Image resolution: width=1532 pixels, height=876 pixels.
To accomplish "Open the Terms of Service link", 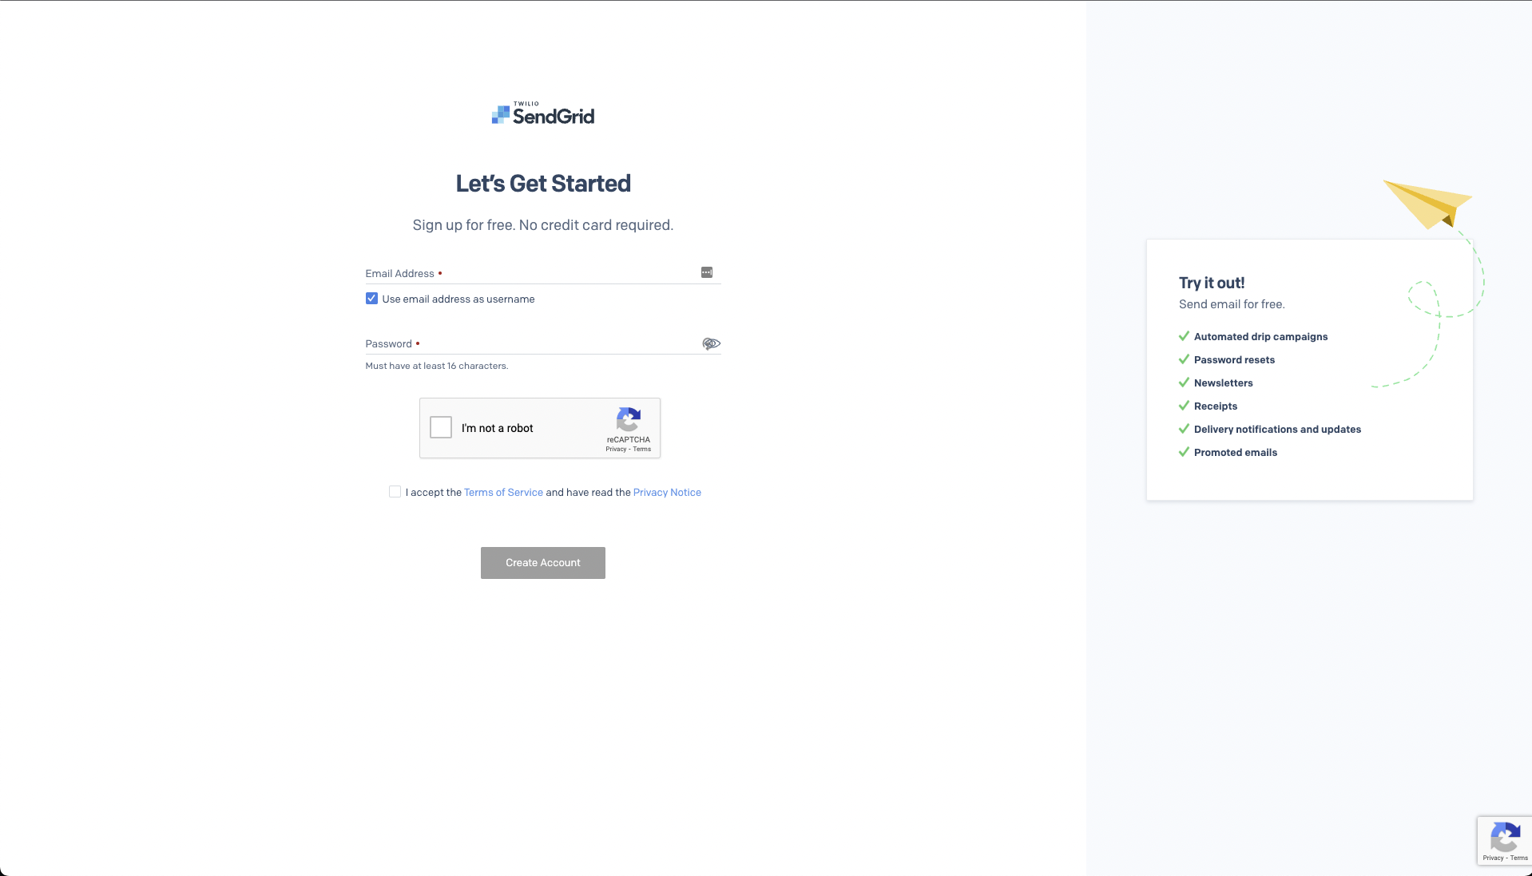I will click(503, 493).
